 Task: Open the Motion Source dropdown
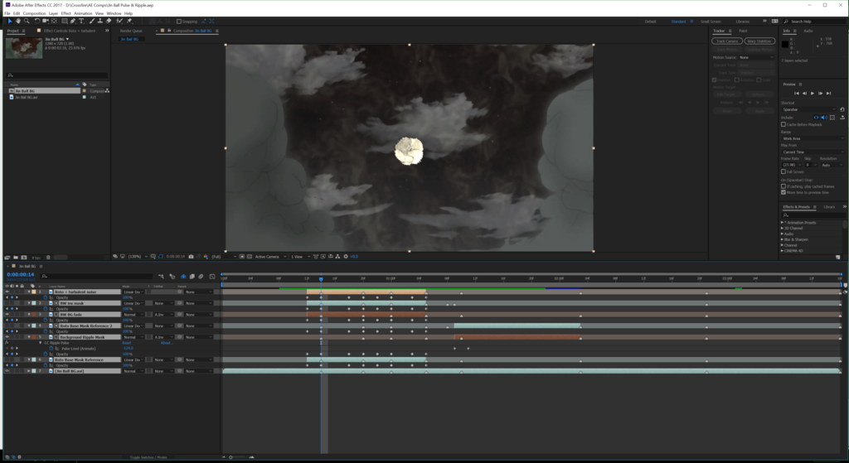coord(754,58)
